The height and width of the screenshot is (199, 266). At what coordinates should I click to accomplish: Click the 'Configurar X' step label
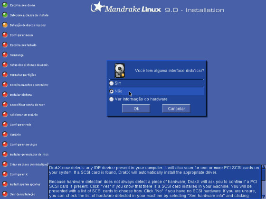tap(19, 174)
